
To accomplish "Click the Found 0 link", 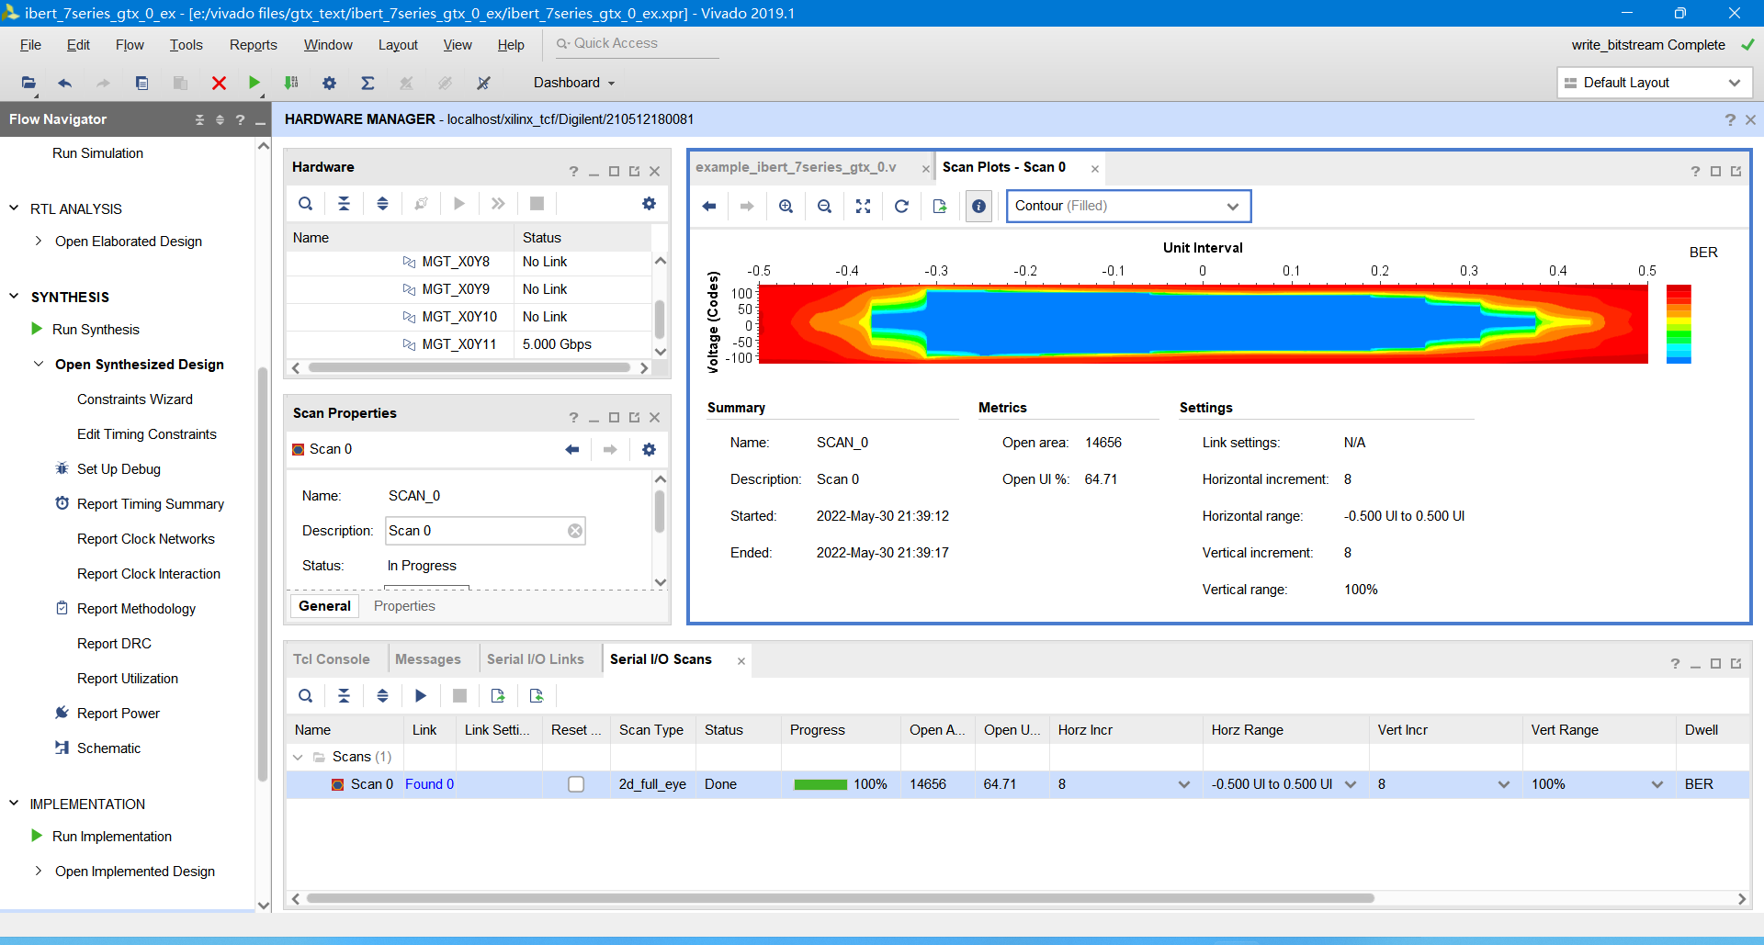I will point(429,784).
